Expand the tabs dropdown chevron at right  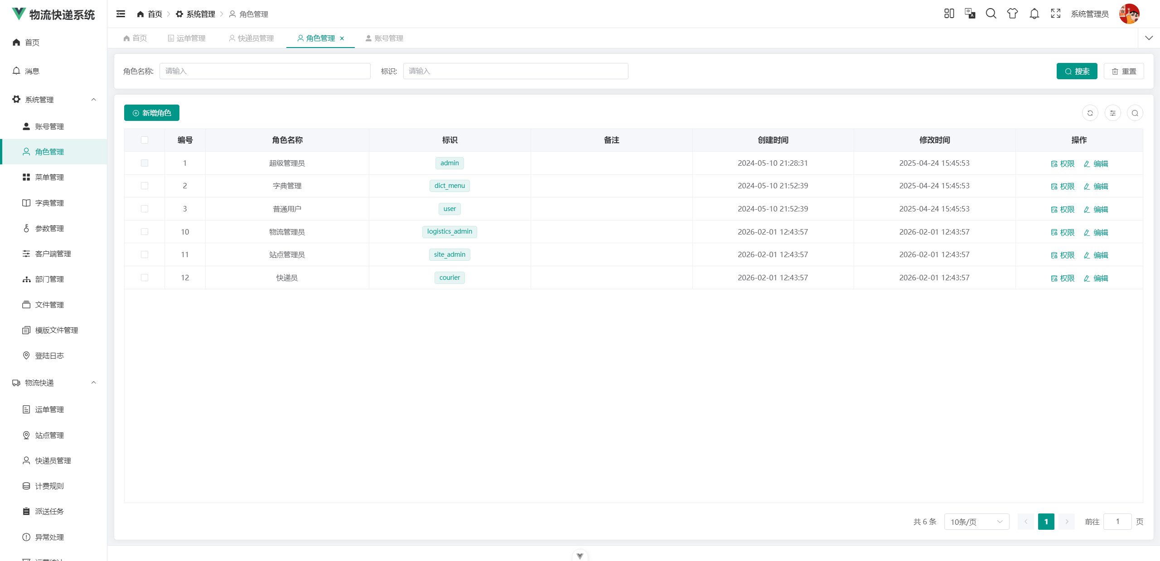click(x=1149, y=38)
